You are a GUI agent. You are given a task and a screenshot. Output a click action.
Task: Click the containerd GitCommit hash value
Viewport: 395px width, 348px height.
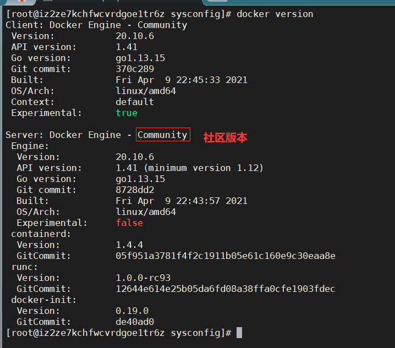[x=226, y=256]
